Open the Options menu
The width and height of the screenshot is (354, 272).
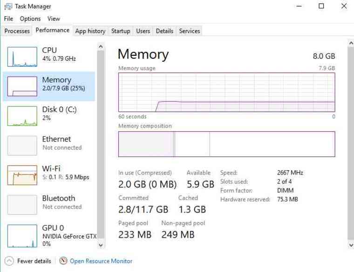click(x=30, y=19)
